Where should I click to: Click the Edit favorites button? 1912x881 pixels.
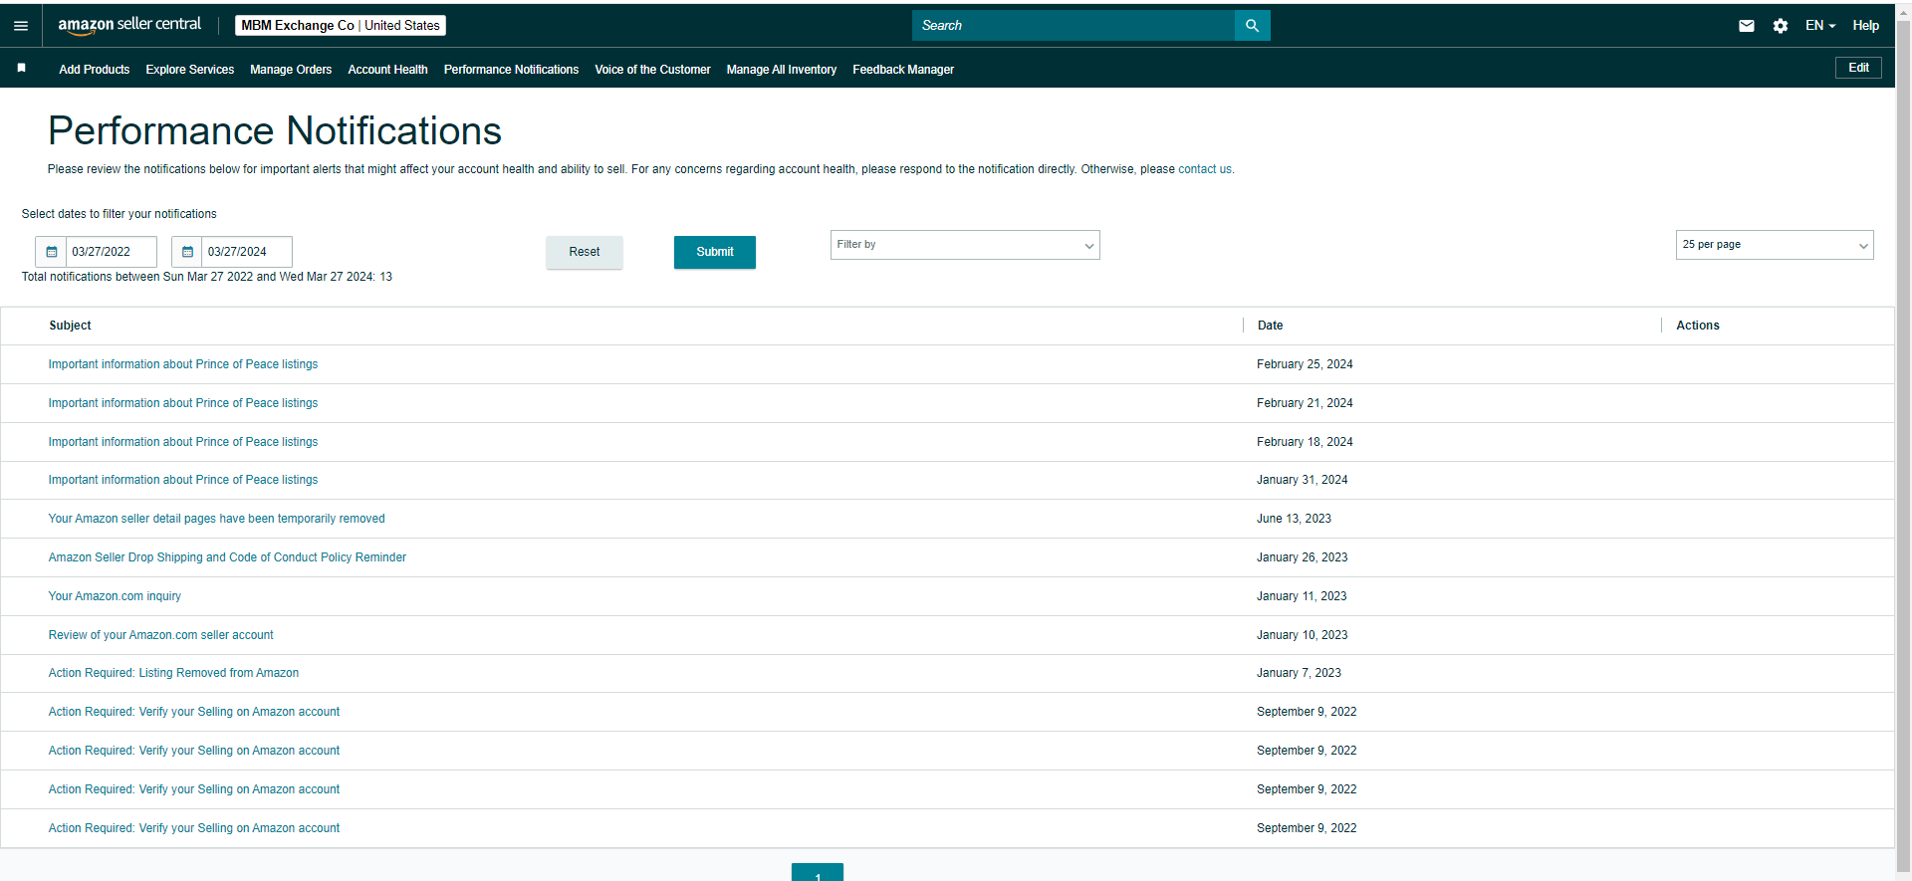point(1858,68)
